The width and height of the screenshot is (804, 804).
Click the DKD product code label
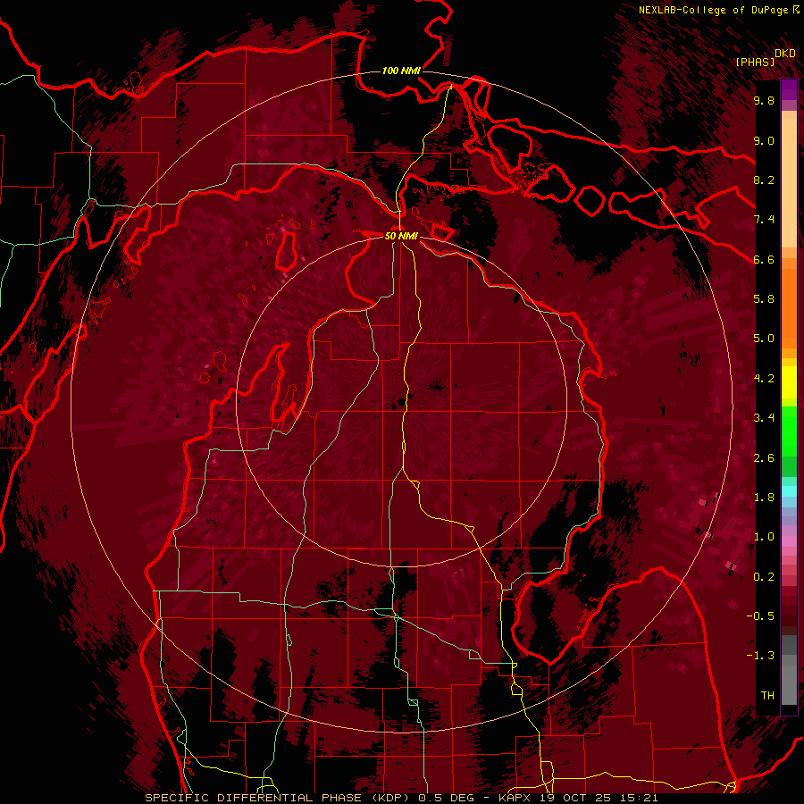point(785,54)
